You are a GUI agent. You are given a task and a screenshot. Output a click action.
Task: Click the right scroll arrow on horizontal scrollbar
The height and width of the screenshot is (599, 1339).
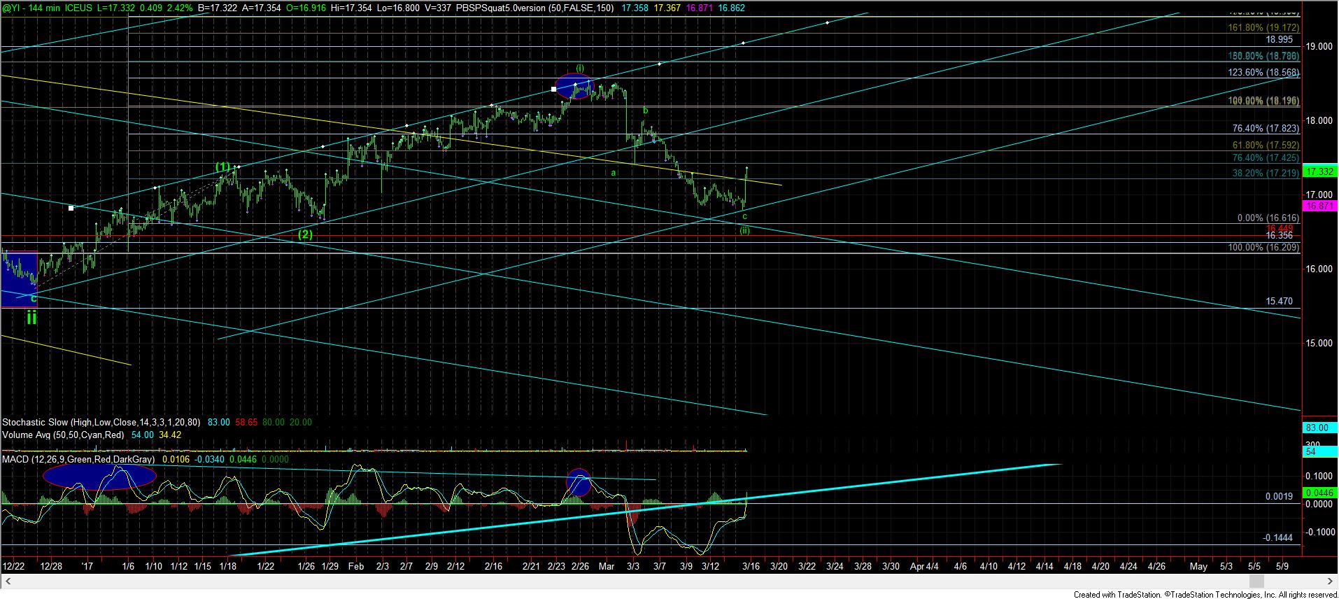point(1332,582)
